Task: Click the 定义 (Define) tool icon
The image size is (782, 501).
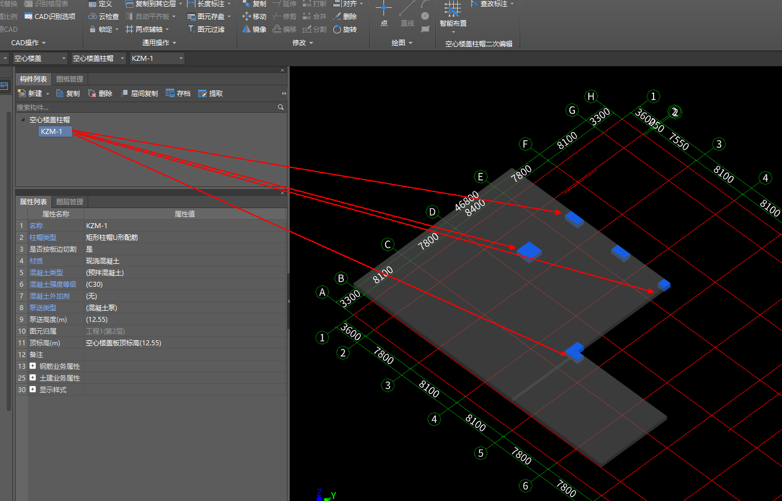Action: [93, 4]
